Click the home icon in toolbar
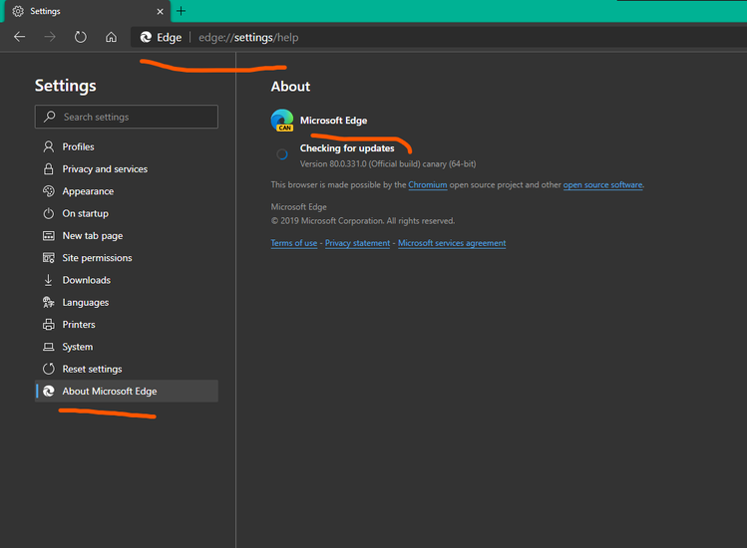This screenshot has height=548, width=747. pos(112,38)
